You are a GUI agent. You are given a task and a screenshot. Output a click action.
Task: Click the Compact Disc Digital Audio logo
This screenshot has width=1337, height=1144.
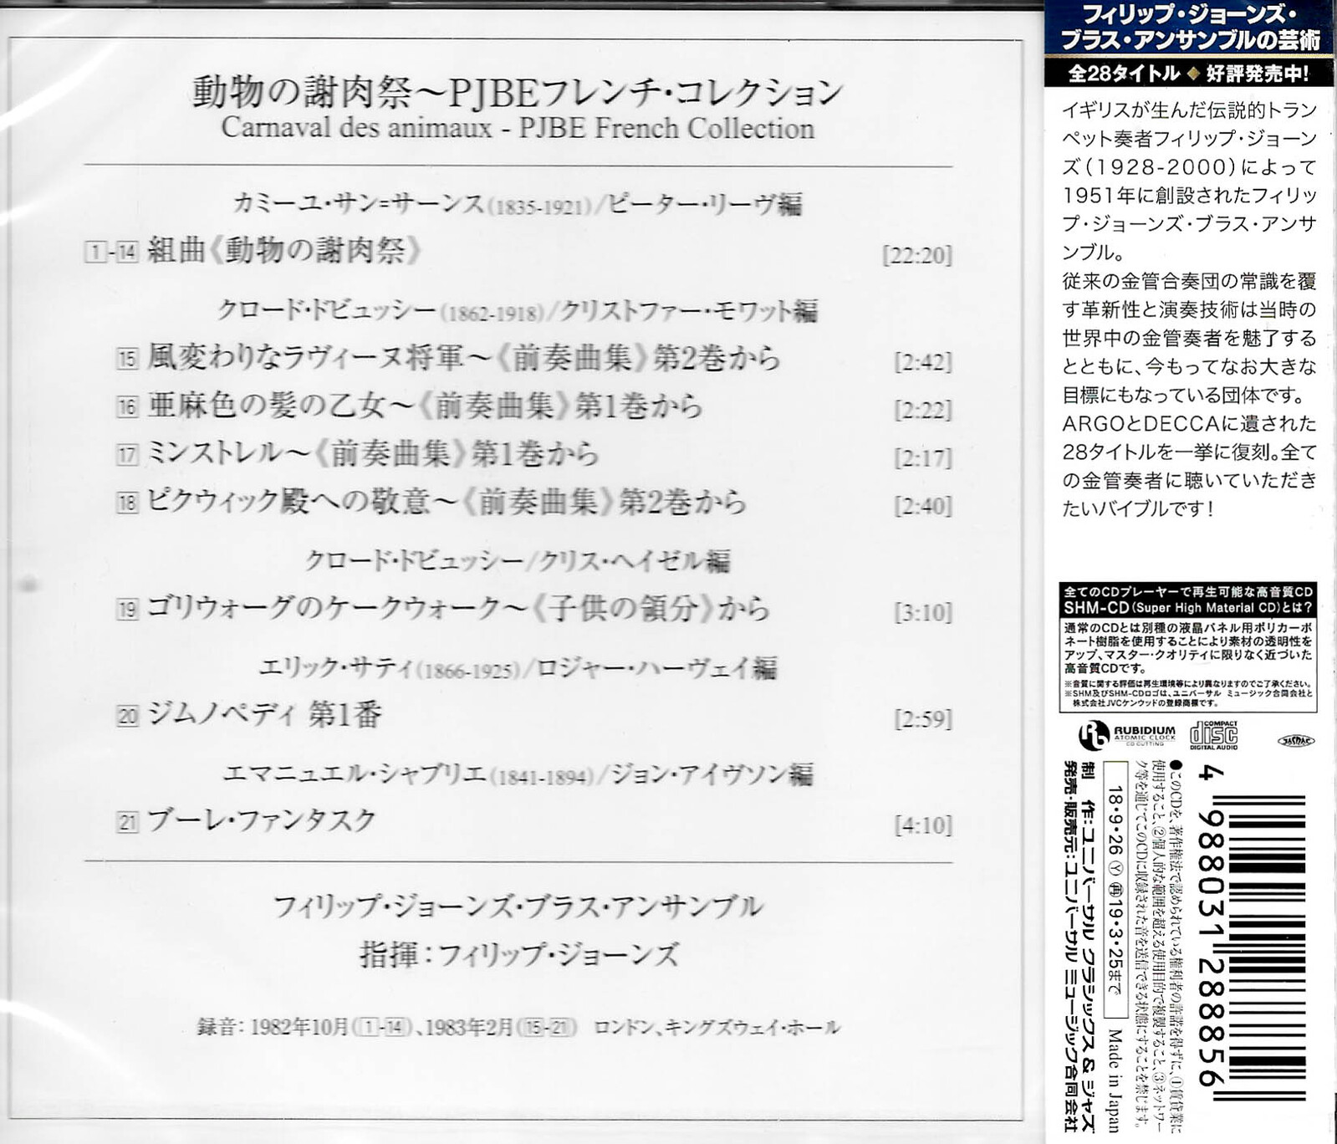click(x=1214, y=734)
